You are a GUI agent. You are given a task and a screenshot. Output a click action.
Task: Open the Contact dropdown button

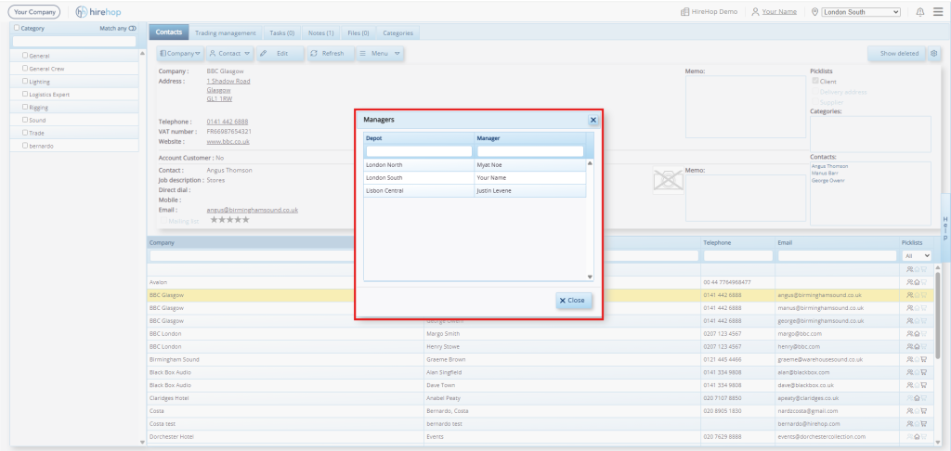click(x=230, y=53)
